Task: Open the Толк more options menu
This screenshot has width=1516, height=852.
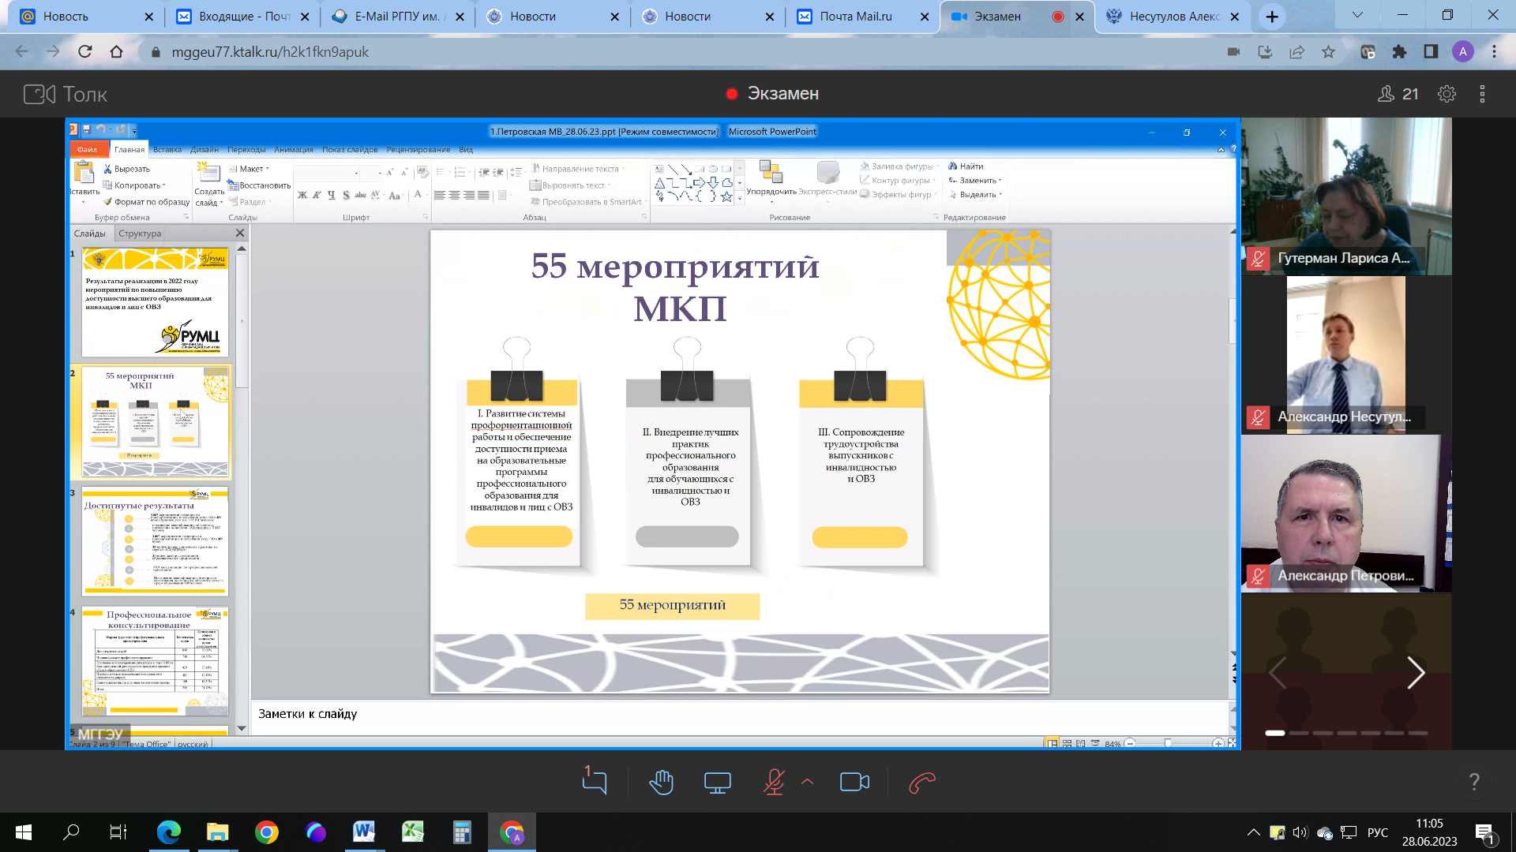Action: click(1482, 94)
